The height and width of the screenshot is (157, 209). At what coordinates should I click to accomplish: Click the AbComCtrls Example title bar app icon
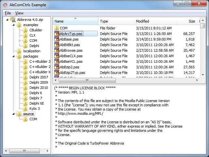[x=5, y=5]
